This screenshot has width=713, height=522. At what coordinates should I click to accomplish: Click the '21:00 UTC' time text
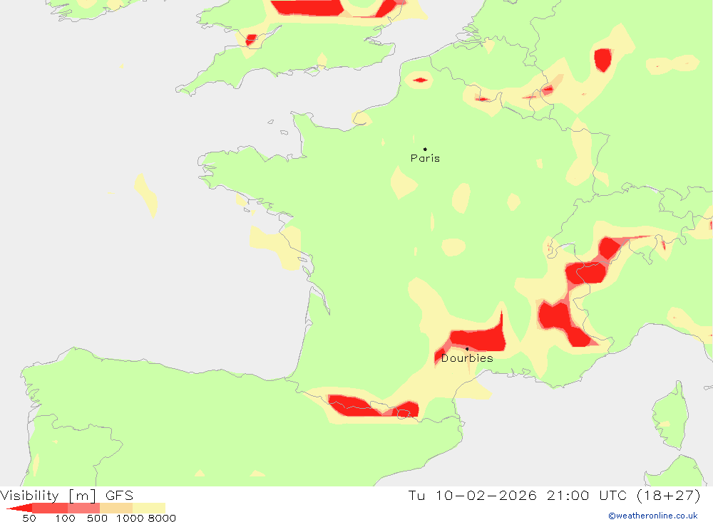click(587, 496)
